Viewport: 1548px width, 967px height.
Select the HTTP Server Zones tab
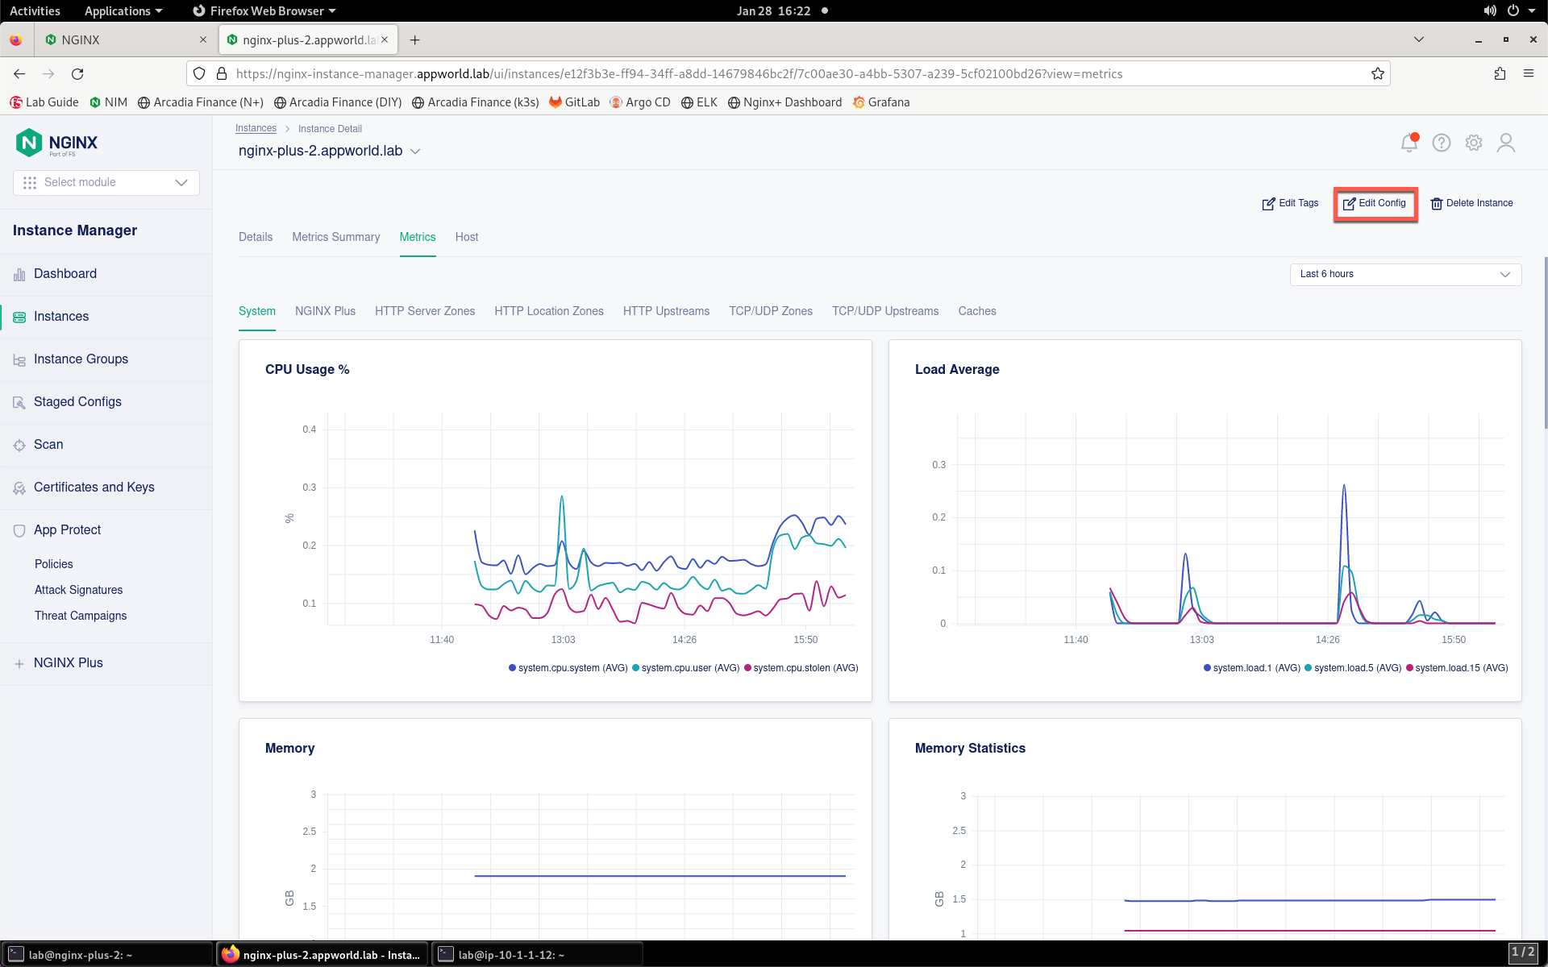(x=425, y=311)
